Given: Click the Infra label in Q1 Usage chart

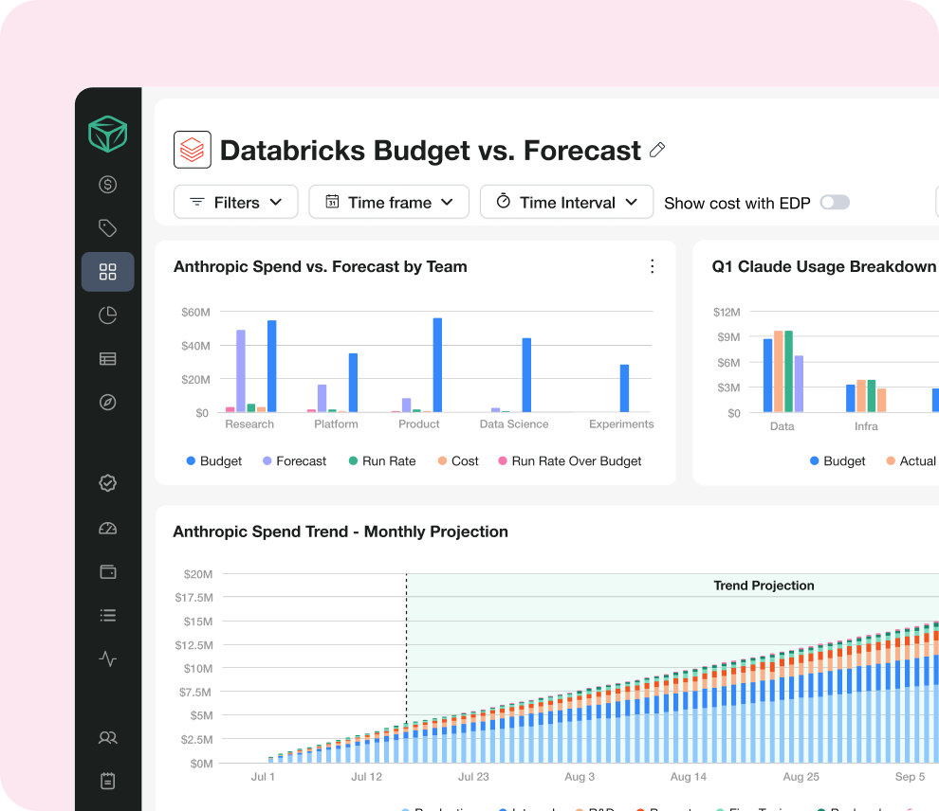Looking at the screenshot, I should [x=866, y=426].
